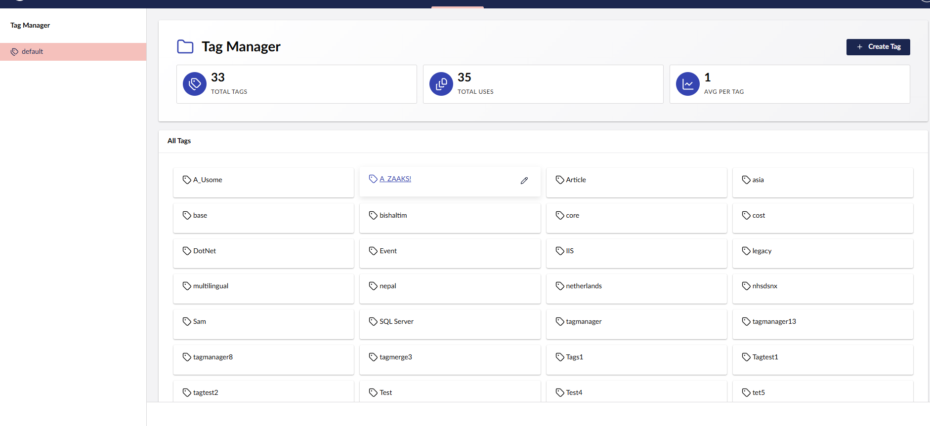Select the Event tag text

point(388,251)
